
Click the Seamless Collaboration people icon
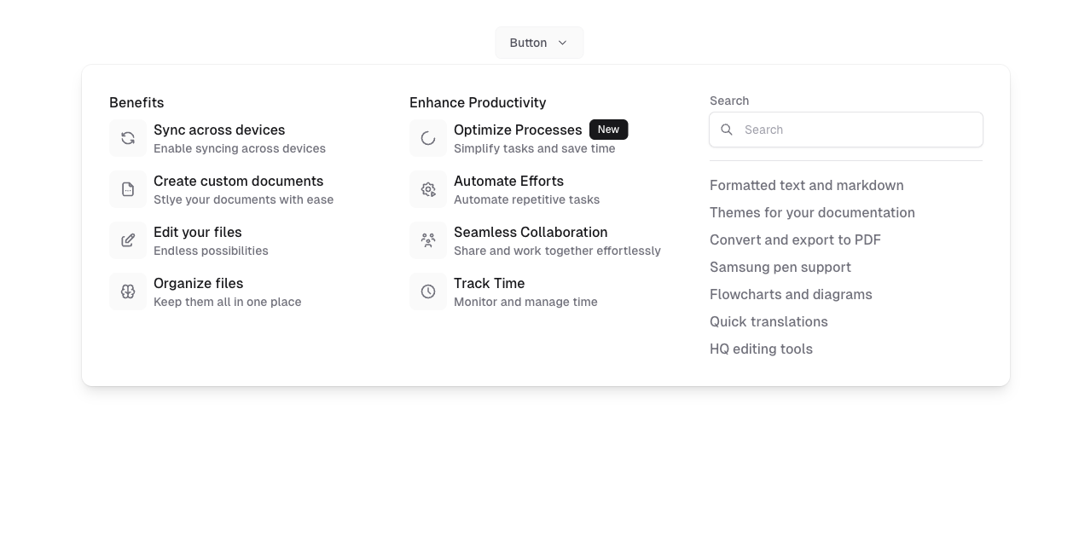(428, 240)
